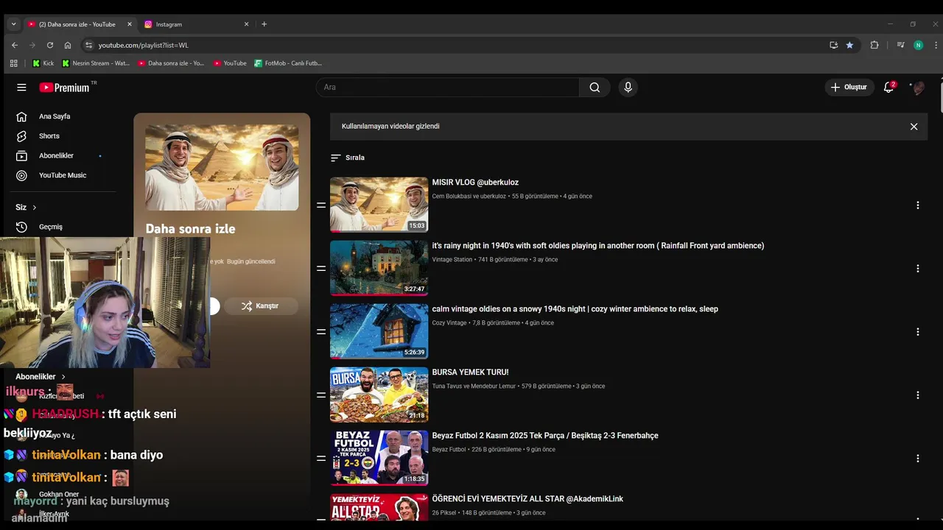The image size is (943, 530).
Task: Open the FotMob bookmark
Action: (x=288, y=63)
